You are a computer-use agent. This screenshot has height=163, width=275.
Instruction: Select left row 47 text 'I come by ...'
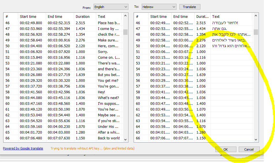pyautogui.click(x=108, y=29)
